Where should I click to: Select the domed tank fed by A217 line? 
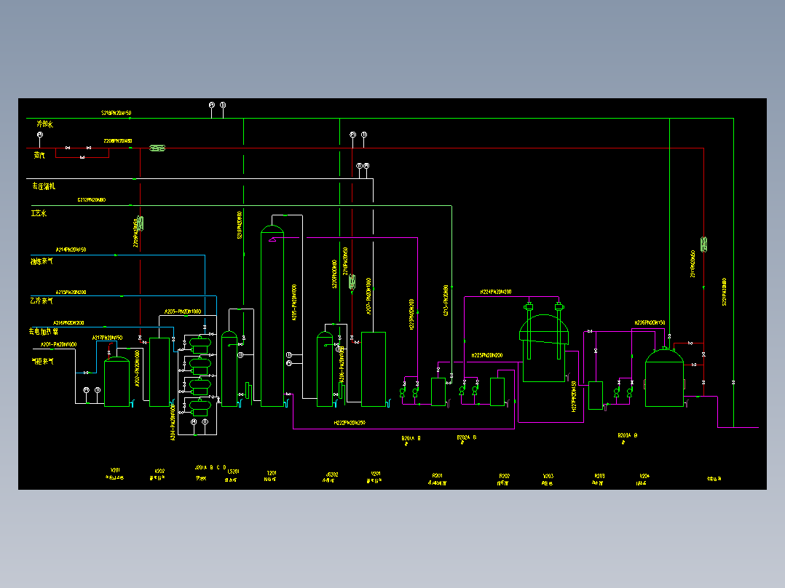[x=117, y=381]
